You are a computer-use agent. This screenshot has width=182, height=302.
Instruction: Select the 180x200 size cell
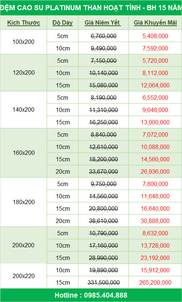coord(24,202)
